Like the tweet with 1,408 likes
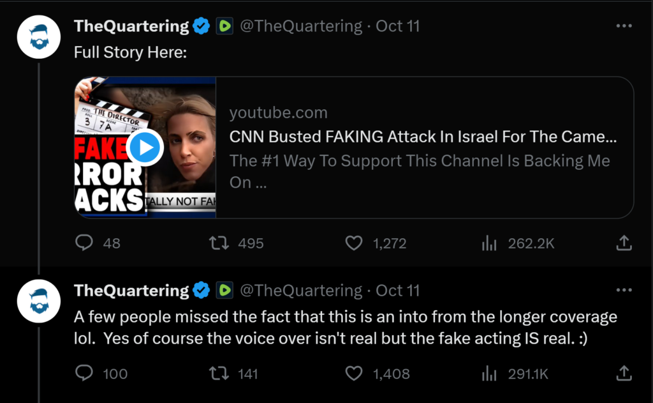Image resolution: width=653 pixels, height=403 pixels. click(354, 373)
